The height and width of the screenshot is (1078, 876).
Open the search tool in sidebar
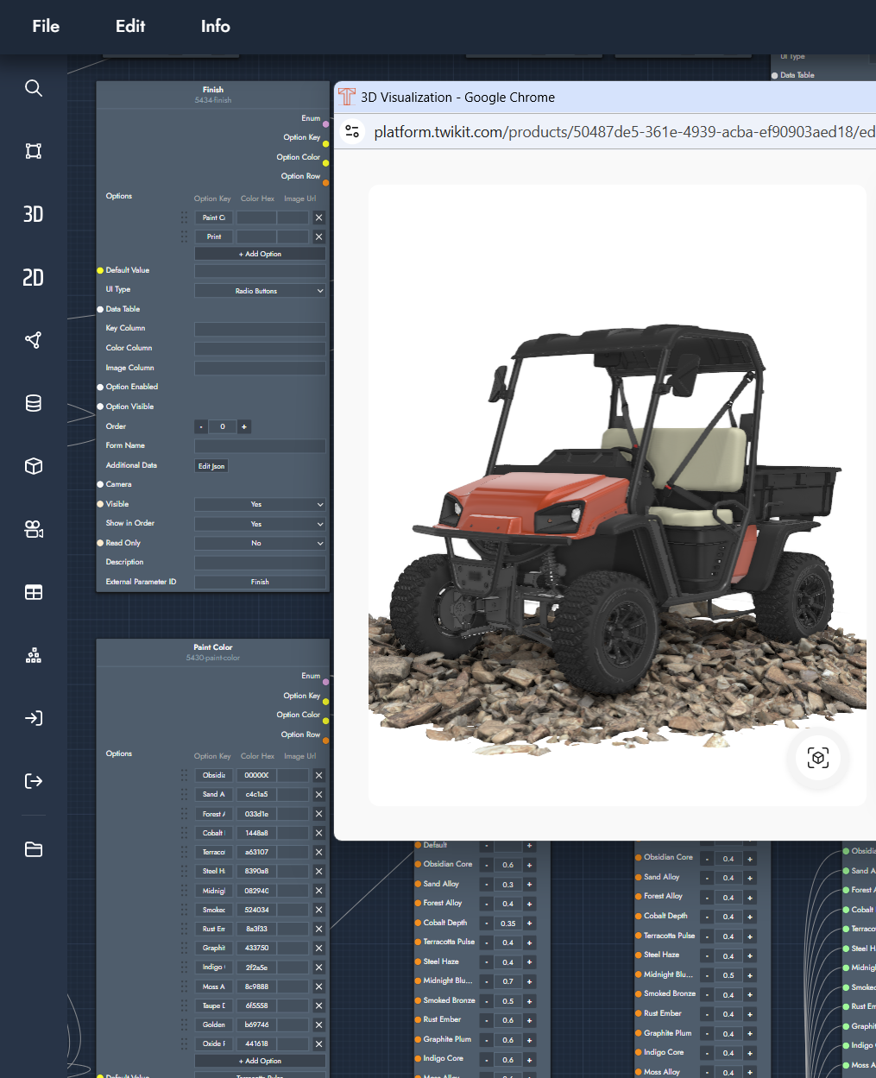coord(34,88)
